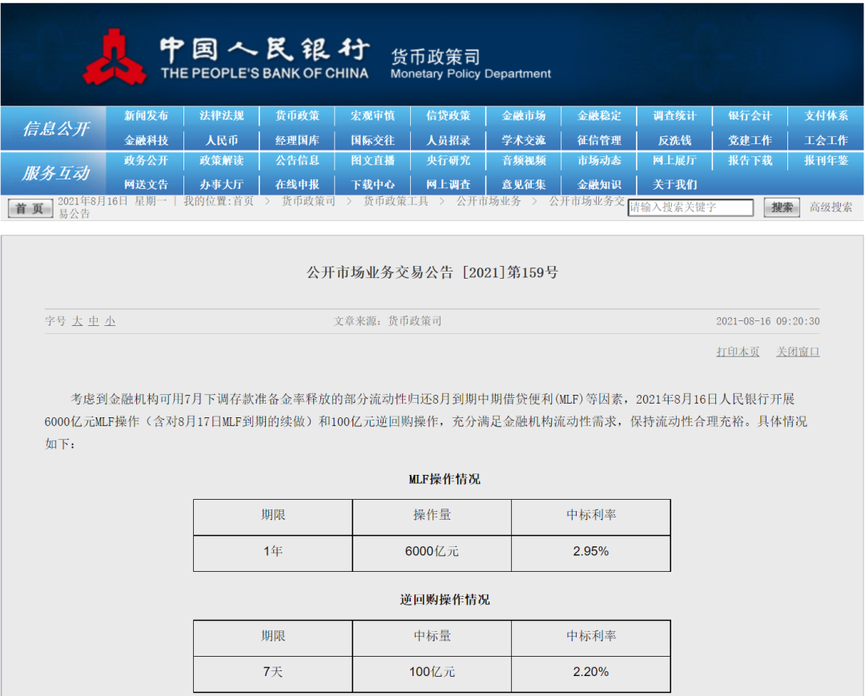Go to 报刊年鉴 section
865x696 pixels.
point(826,160)
